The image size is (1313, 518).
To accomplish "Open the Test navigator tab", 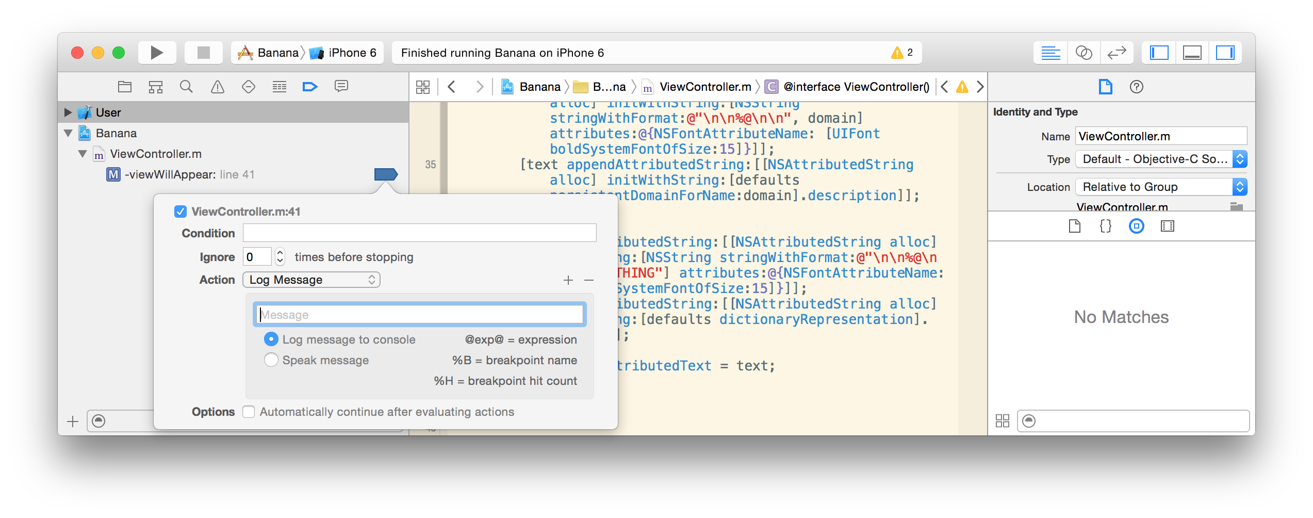I will coord(249,87).
